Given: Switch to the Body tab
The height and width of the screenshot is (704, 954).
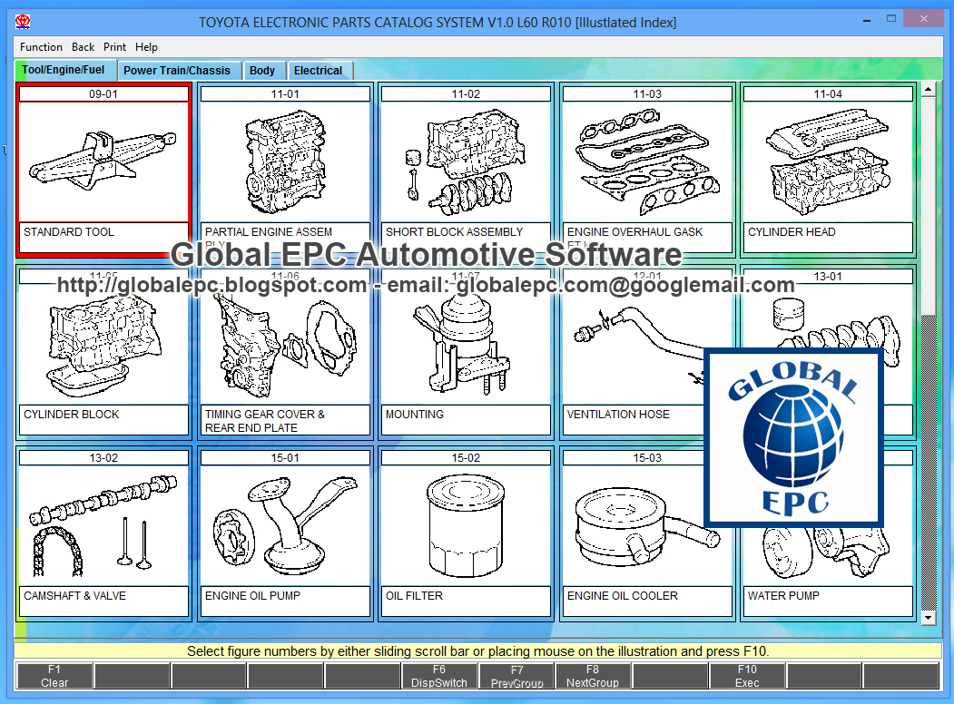Looking at the screenshot, I should point(262,71).
